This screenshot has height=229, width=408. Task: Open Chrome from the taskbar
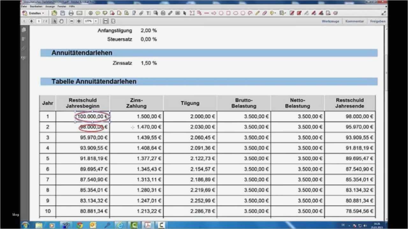point(79,225)
